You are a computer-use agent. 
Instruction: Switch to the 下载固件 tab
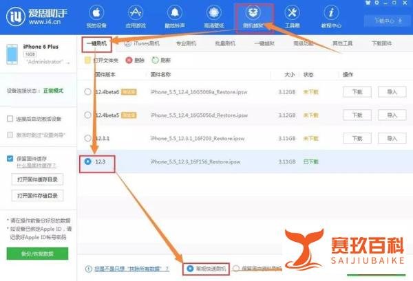point(381,43)
